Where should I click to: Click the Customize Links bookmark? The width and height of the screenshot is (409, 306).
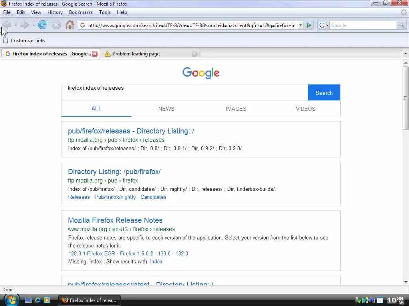[24, 41]
